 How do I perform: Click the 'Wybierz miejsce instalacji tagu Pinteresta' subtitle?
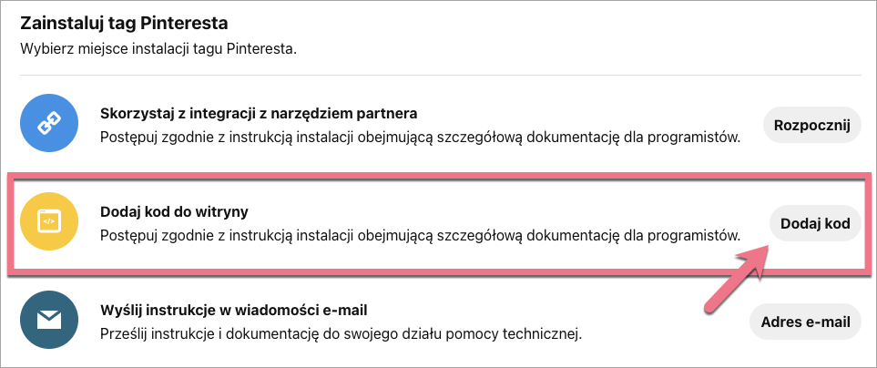coord(159,48)
